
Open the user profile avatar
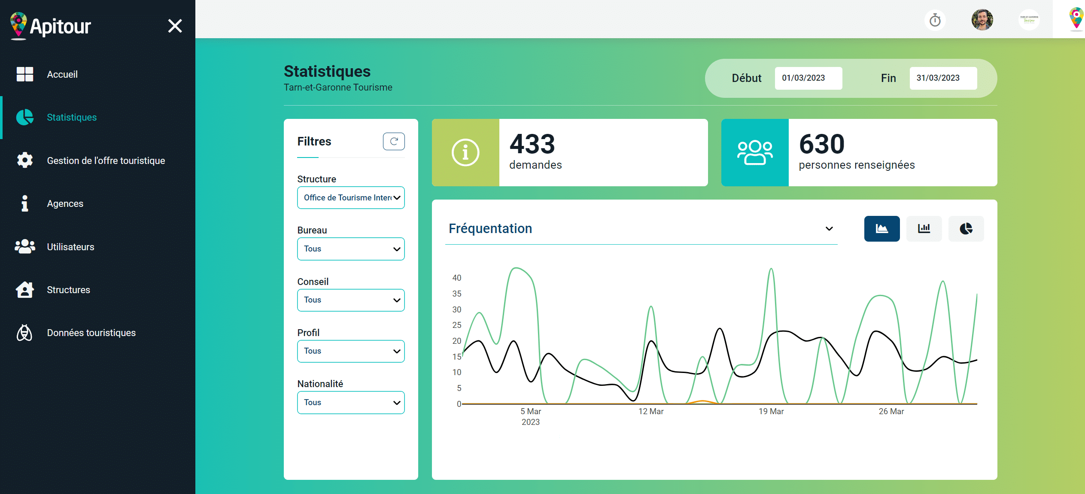982,20
